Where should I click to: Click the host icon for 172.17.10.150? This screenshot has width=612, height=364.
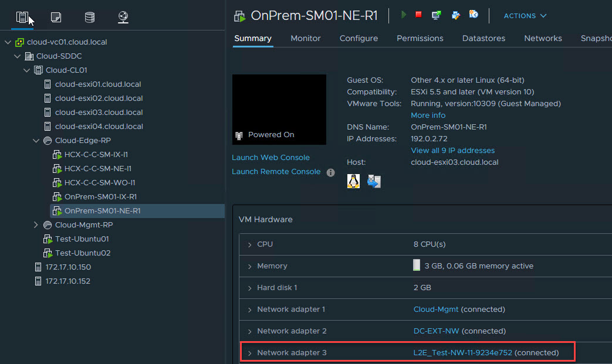coord(38,267)
